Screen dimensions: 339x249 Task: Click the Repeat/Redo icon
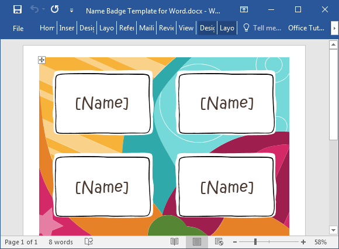[x=55, y=9]
